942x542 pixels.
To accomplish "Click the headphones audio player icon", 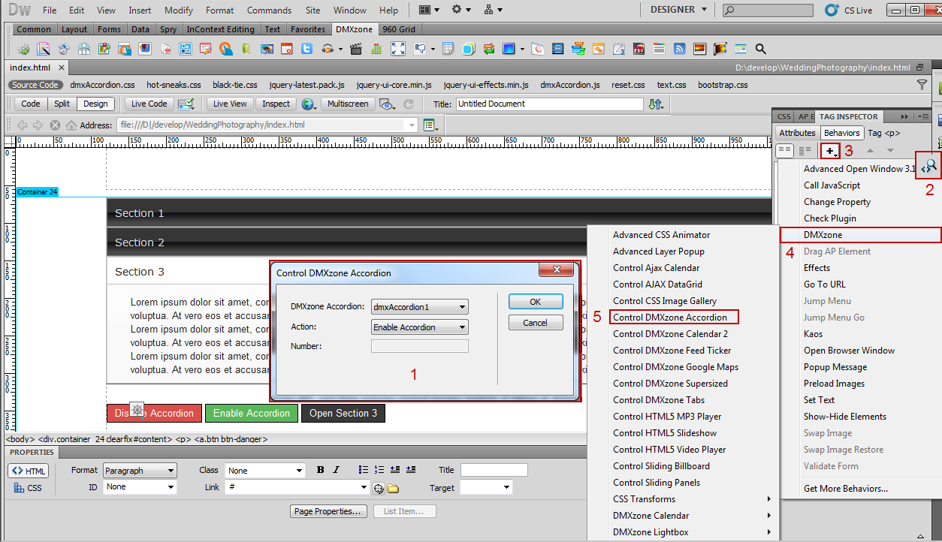I will (x=328, y=49).
